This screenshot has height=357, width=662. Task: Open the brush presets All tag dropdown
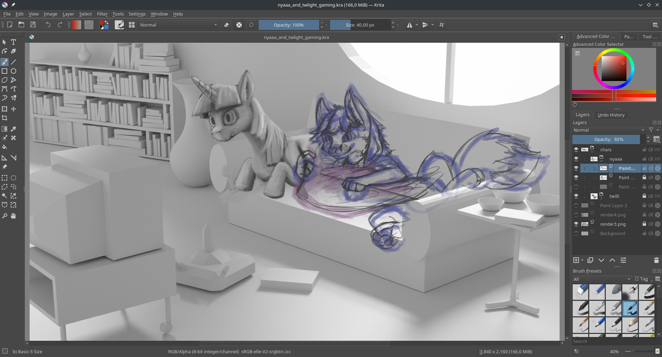point(602,279)
